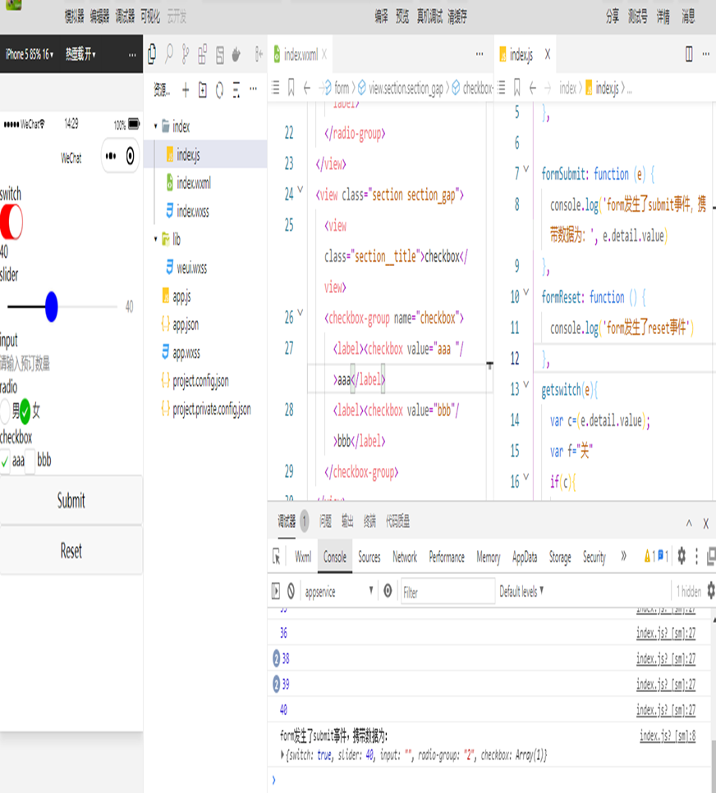Open devtools settings gear icon
The height and width of the screenshot is (793, 716).
(682, 556)
